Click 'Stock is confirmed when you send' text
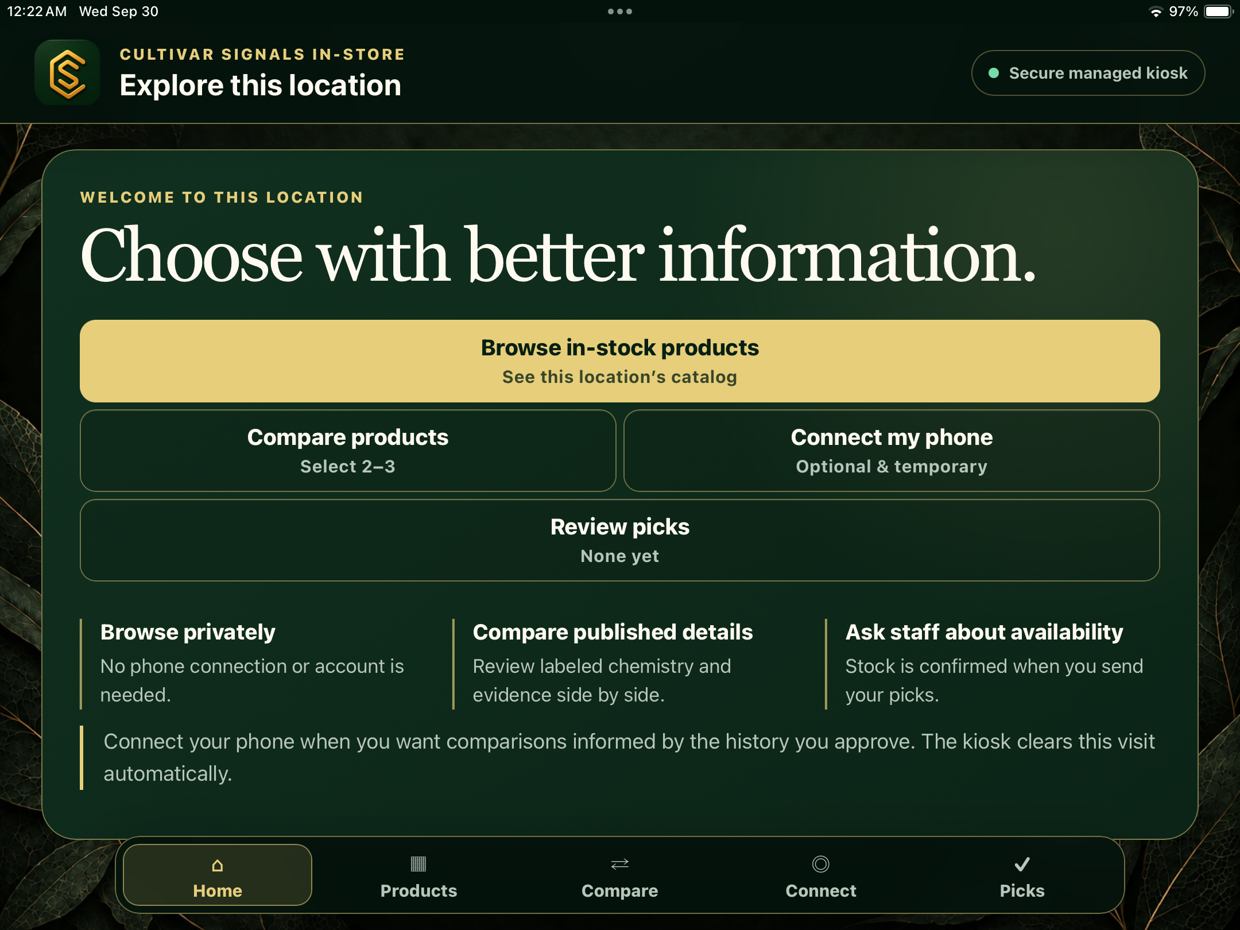 click(x=994, y=666)
